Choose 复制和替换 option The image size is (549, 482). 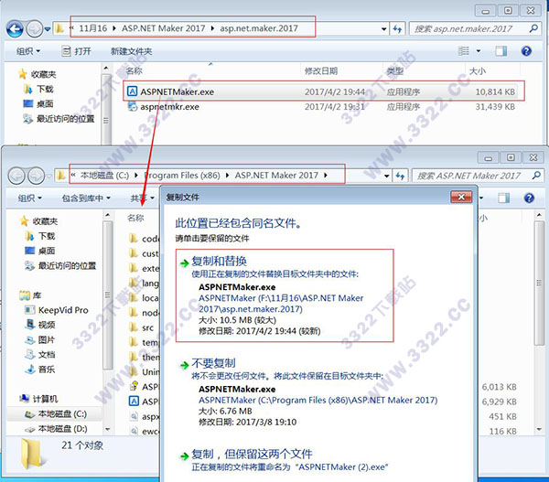click(285, 295)
